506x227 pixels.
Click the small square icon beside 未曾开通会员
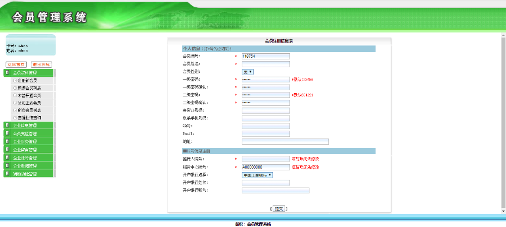point(15,95)
